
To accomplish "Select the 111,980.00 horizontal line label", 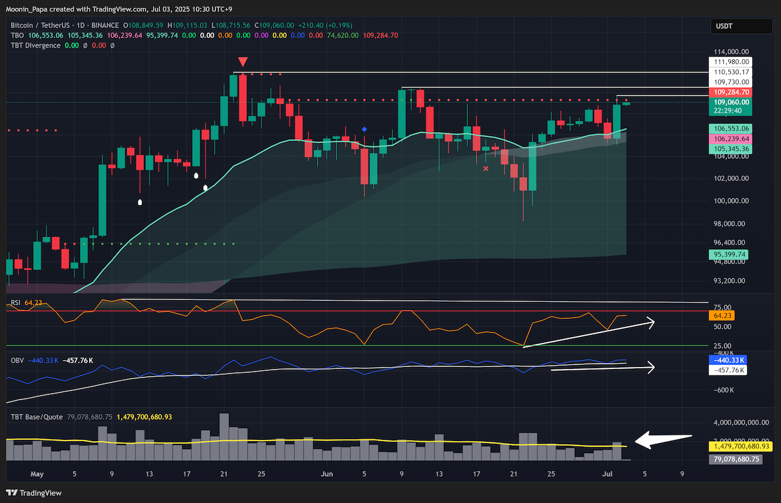I will click(x=733, y=61).
